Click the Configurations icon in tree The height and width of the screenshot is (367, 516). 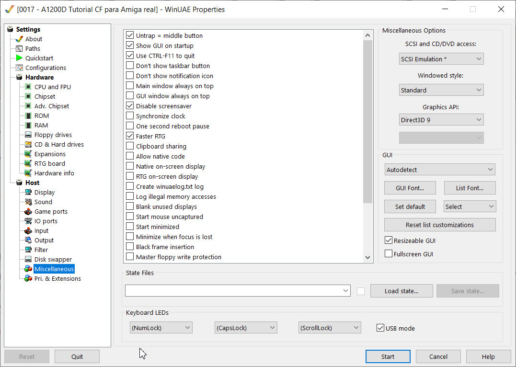[20, 68]
